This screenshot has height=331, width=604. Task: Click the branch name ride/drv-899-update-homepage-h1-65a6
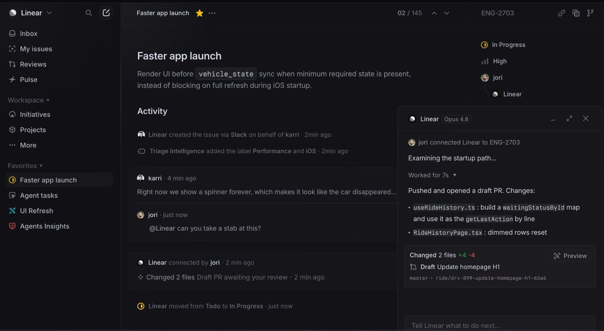[491, 278]
